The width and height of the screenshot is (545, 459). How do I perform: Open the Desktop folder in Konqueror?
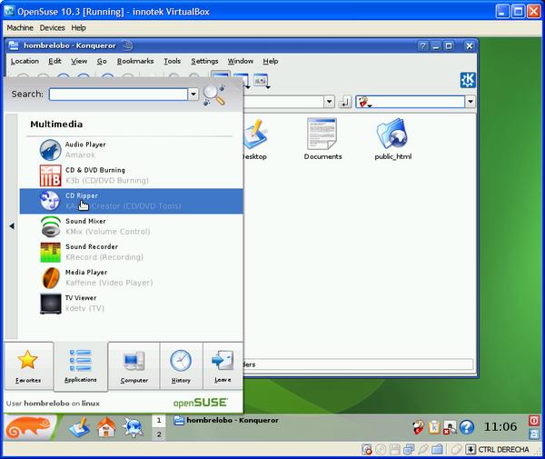(254, 139)
